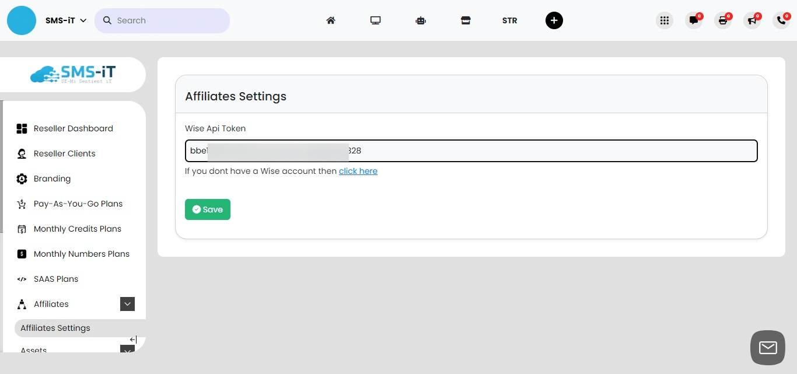
Task: Open the fax notifications icon
Action: 723,20
